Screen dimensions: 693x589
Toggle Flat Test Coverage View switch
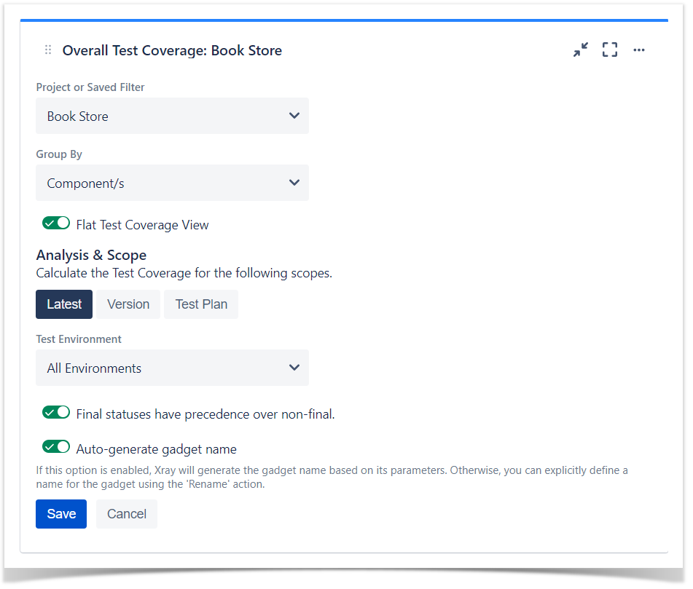tap(56, 224)
